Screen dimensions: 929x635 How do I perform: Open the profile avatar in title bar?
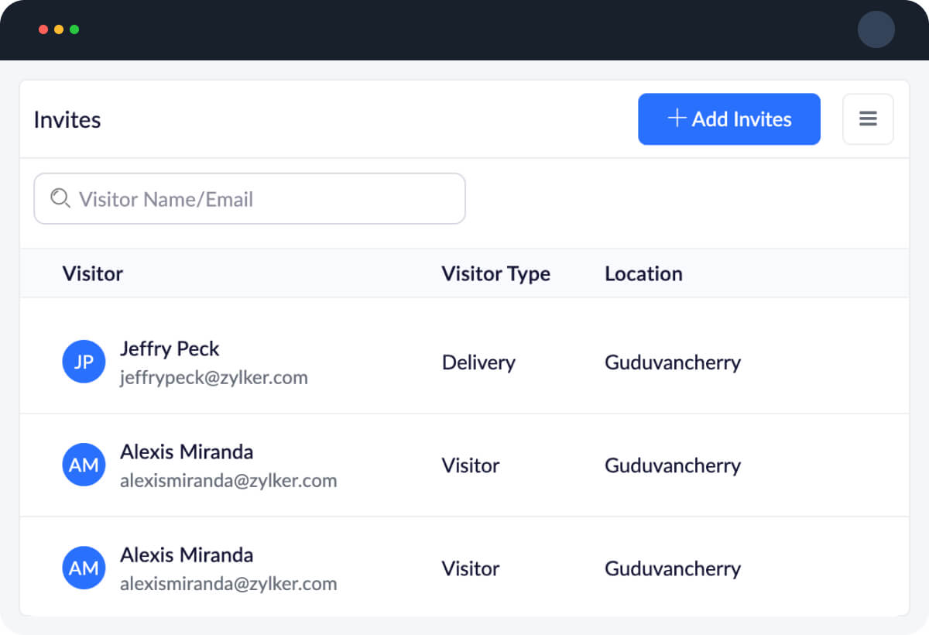876,29
